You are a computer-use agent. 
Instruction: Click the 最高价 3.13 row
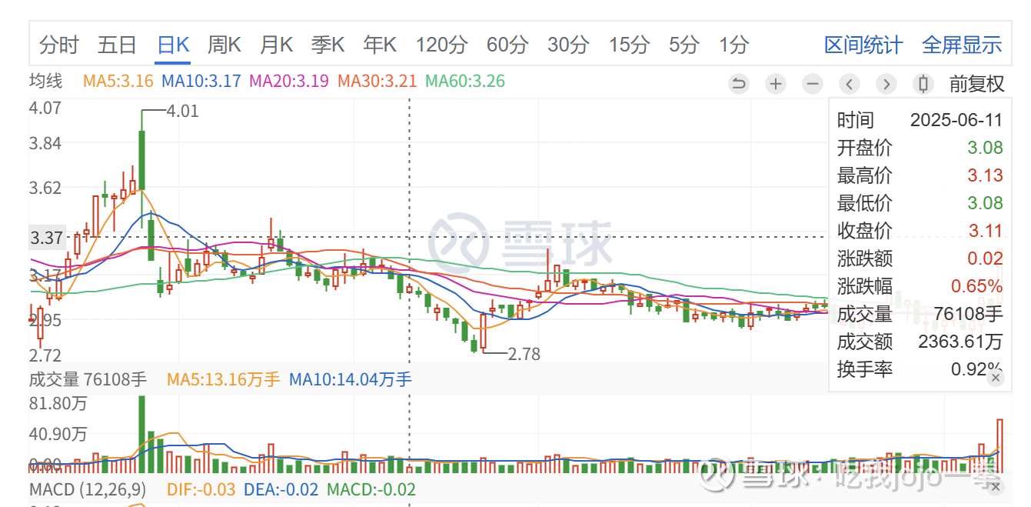pos(920,175)
